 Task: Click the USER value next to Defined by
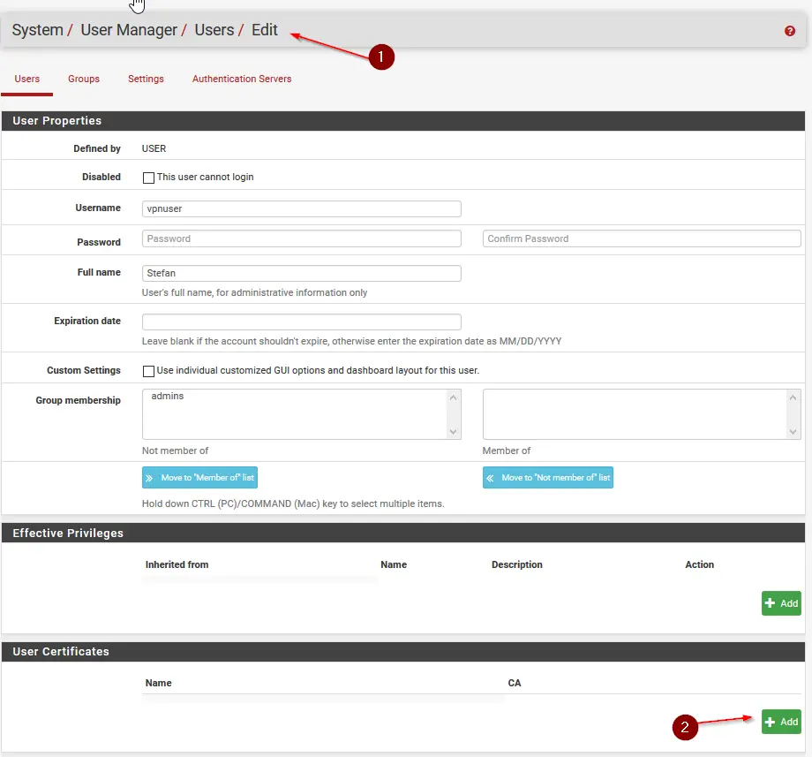pyautogui.click(x=154, y=148)
